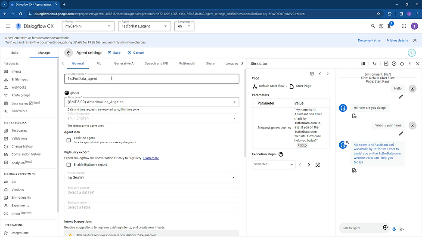Toggle simulator layout columns icon
422x237 pixels.
363,64
